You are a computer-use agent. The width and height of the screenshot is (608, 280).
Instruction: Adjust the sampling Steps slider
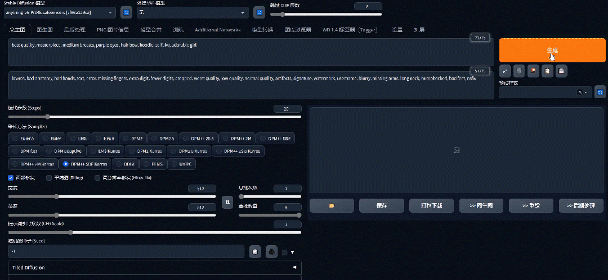pos(155,116)
